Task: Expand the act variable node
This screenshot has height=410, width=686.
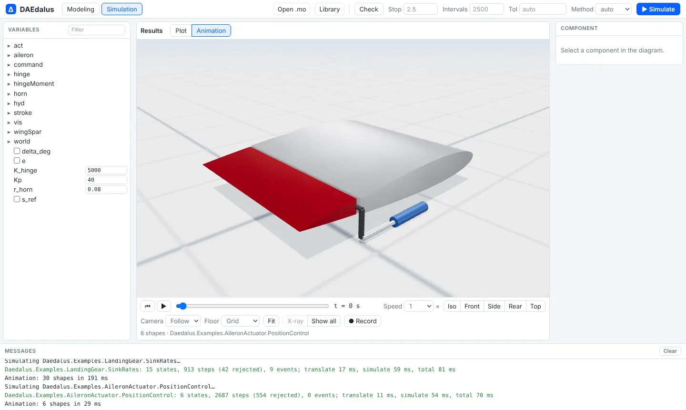Action: pos(9,46)
